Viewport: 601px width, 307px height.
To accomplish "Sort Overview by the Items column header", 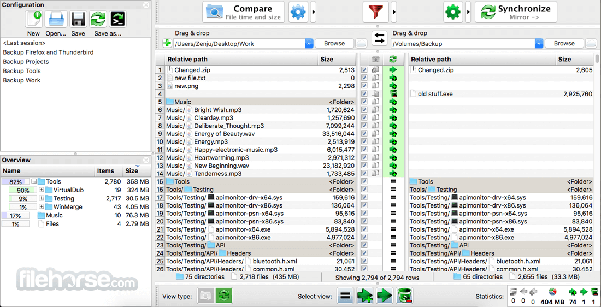I will 109,171.
